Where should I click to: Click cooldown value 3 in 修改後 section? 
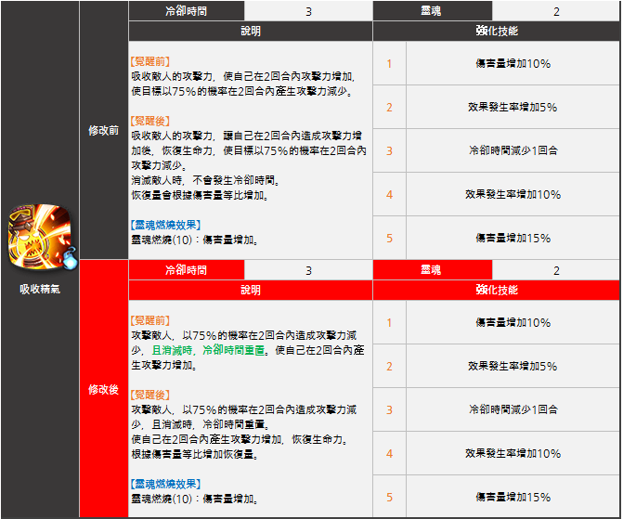pos(308,270)
